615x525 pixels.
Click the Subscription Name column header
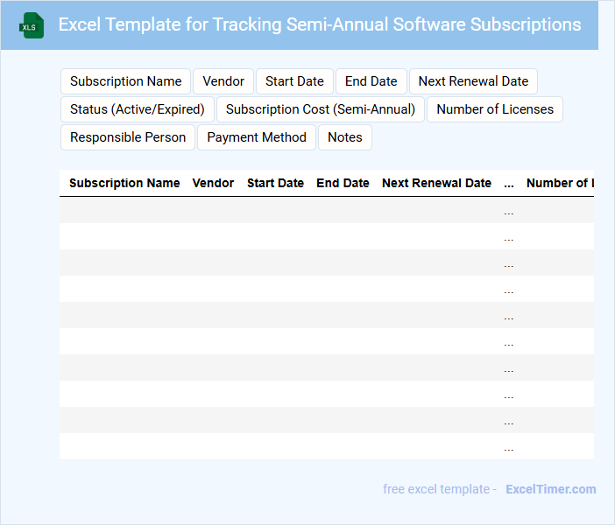[124, 183]
